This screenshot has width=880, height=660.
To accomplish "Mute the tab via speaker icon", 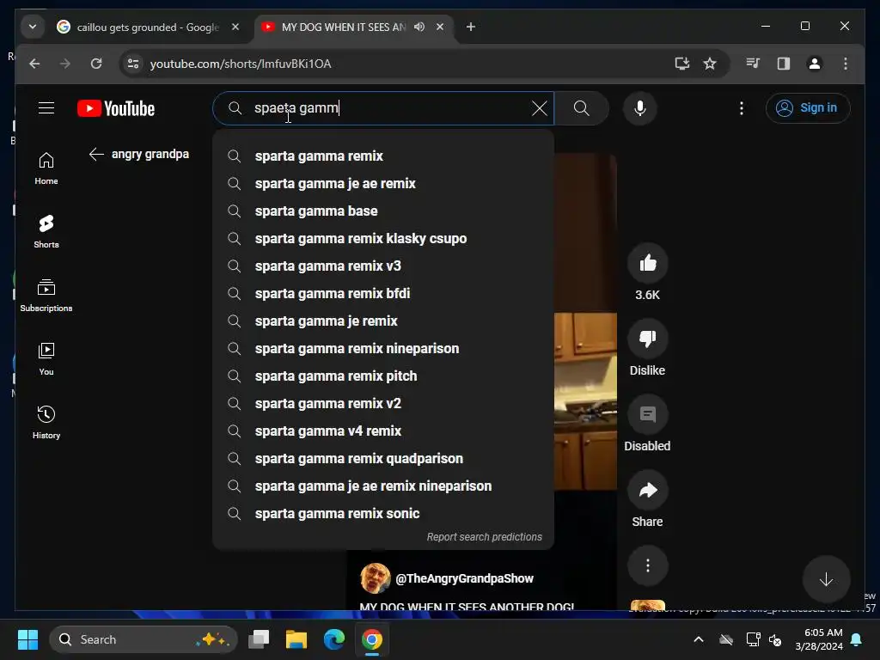I will 419,27.
